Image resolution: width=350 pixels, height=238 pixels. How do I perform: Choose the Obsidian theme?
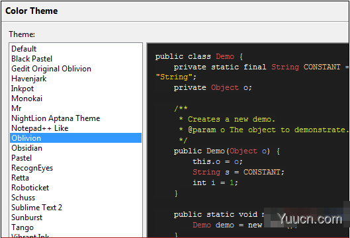tap(75, 148)
